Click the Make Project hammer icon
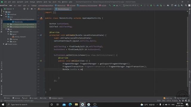Viewport: 191px width, 107px height. (110, 5)
